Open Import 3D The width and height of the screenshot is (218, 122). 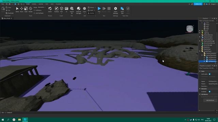72,10
